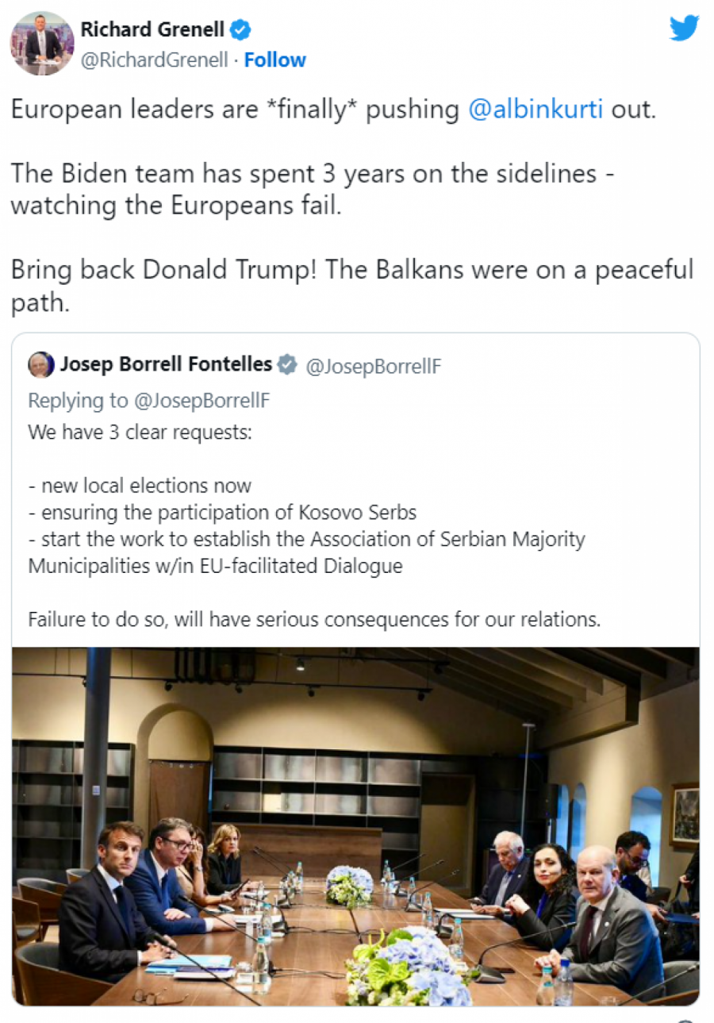Click the Twitter bird logo
The height and width of the screenshot is (1023, 714).
pos(683,29)
